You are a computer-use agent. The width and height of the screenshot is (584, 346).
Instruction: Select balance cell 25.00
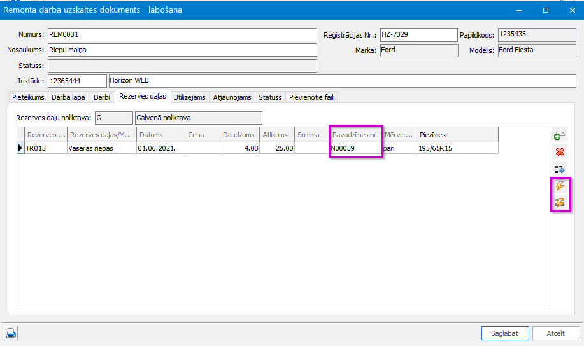point(277,148)
